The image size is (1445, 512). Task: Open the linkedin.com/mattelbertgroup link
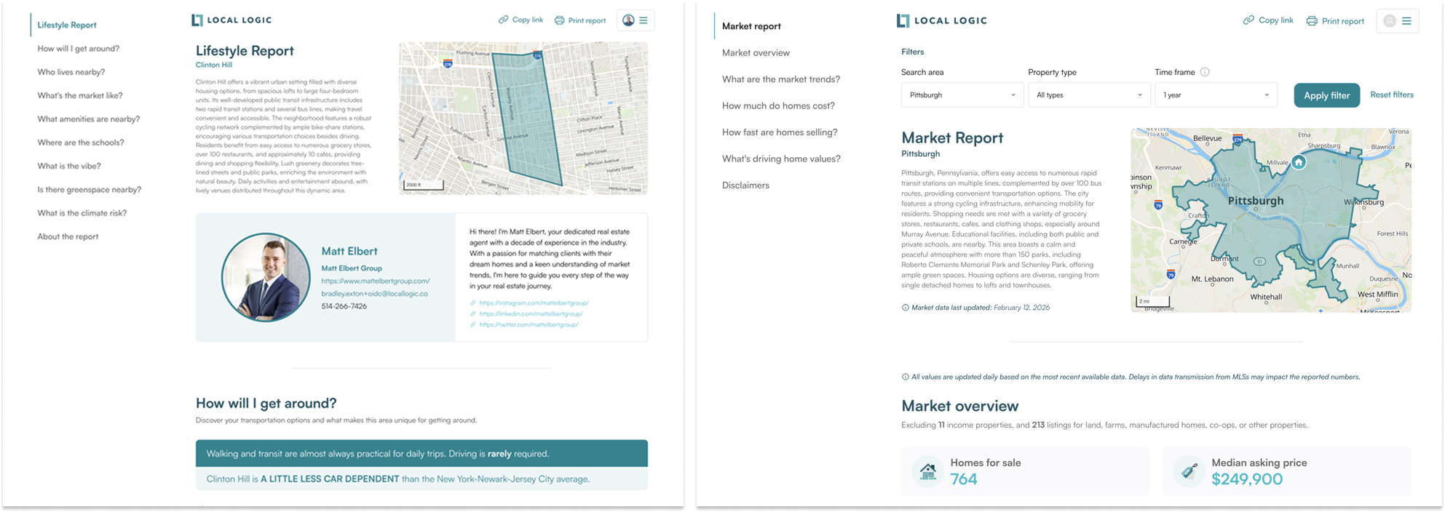[531, 313]
